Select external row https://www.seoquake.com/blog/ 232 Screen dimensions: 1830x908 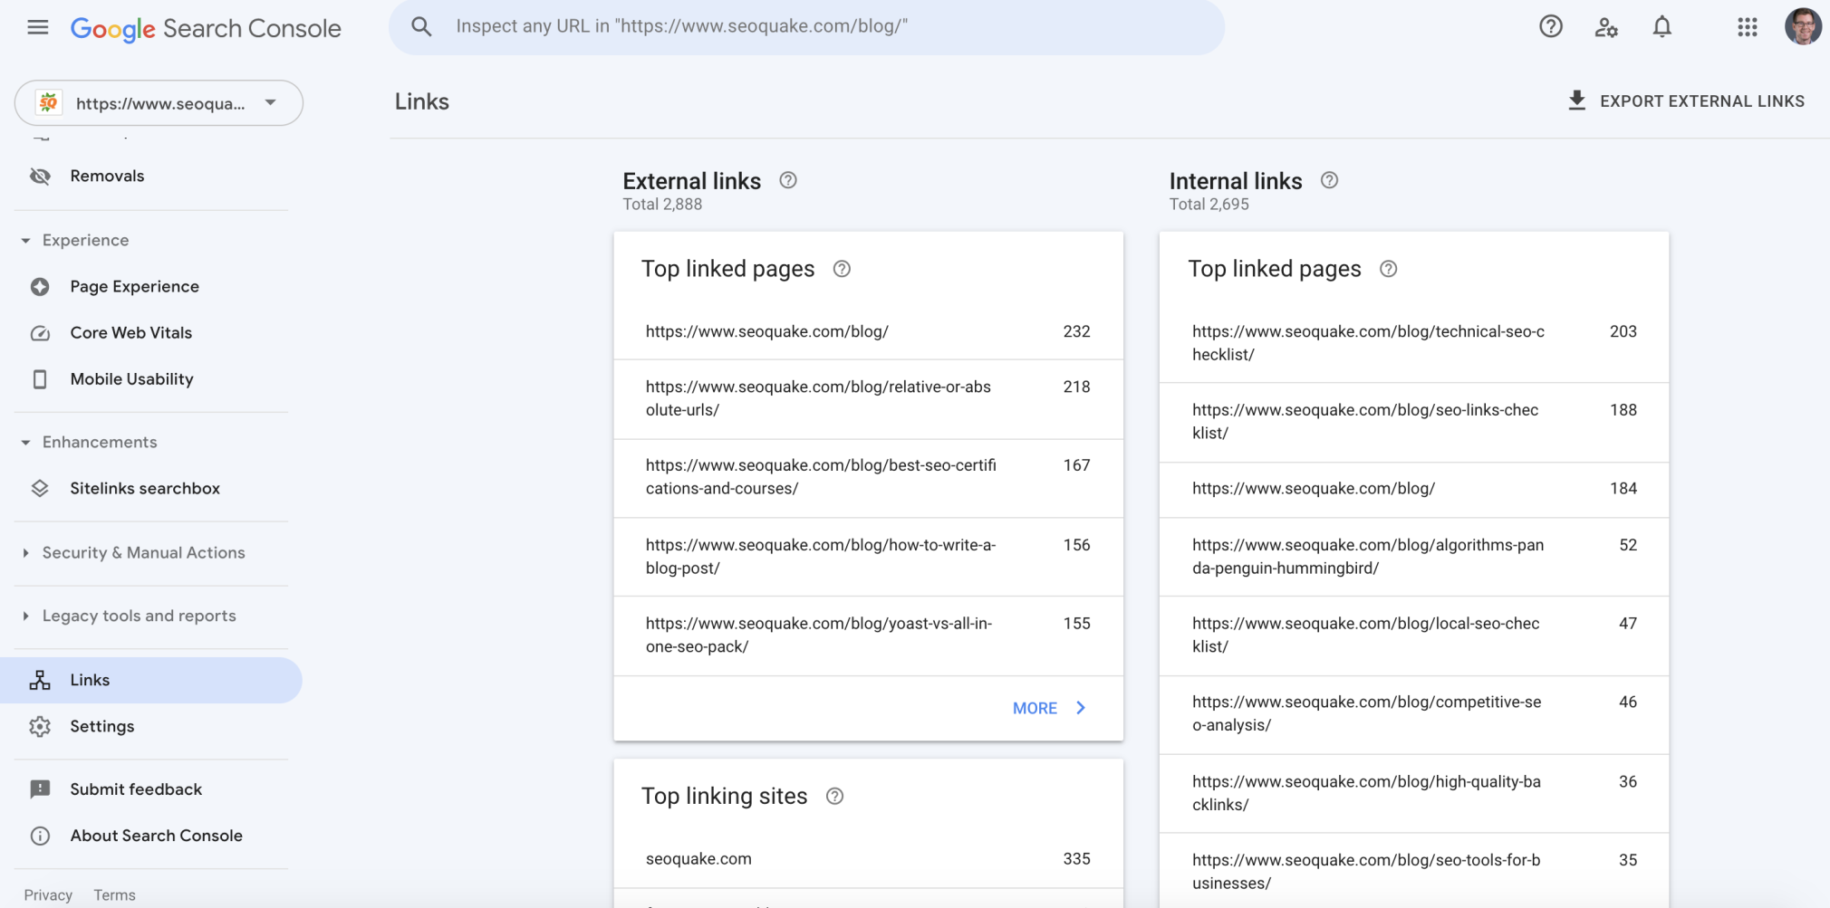point(868,331)
